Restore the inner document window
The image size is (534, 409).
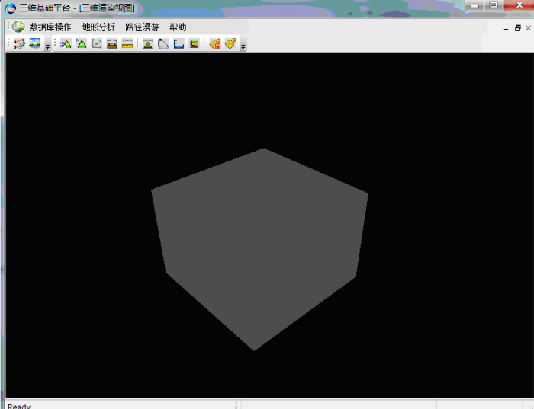click(x=518, y=28)
